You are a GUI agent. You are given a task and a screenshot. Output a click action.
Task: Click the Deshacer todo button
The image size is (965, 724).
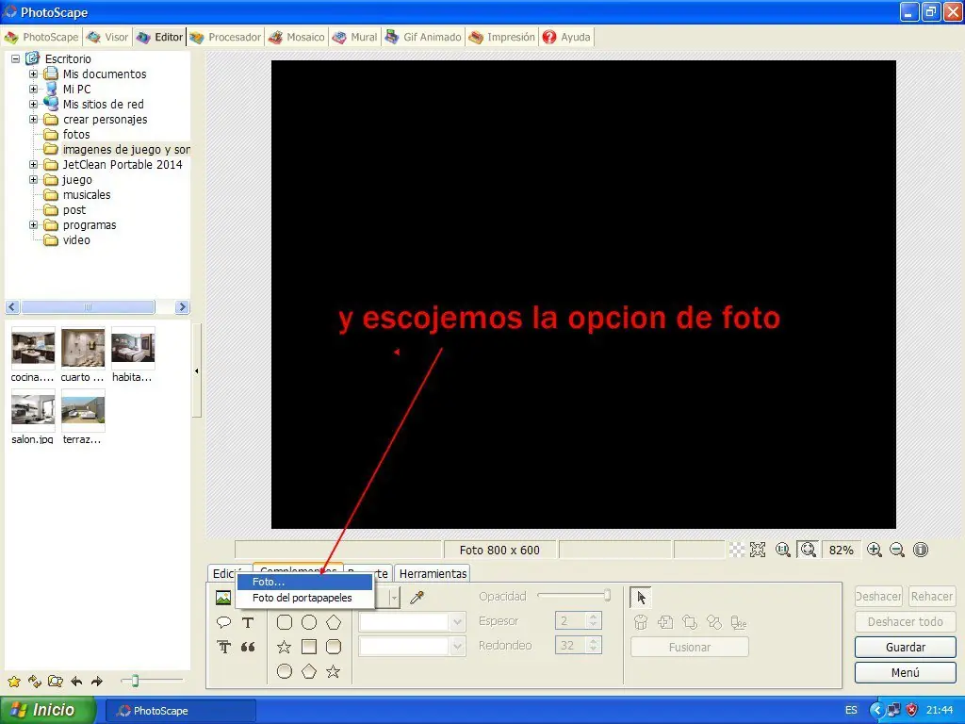pyautogui.click(x=906, y=622)
